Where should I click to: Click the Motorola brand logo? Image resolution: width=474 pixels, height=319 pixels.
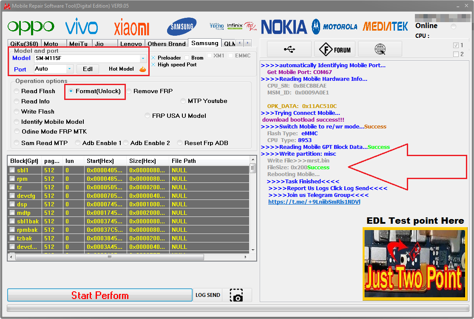click(x=335, y=27)
